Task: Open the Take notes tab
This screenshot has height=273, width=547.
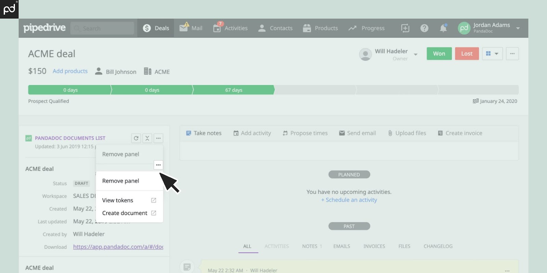Action: click(x=204, y=133)
